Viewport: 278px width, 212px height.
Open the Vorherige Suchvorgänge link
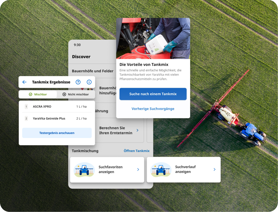153,109
